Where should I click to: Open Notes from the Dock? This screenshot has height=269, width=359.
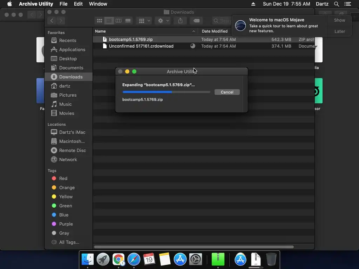[165, 259]
